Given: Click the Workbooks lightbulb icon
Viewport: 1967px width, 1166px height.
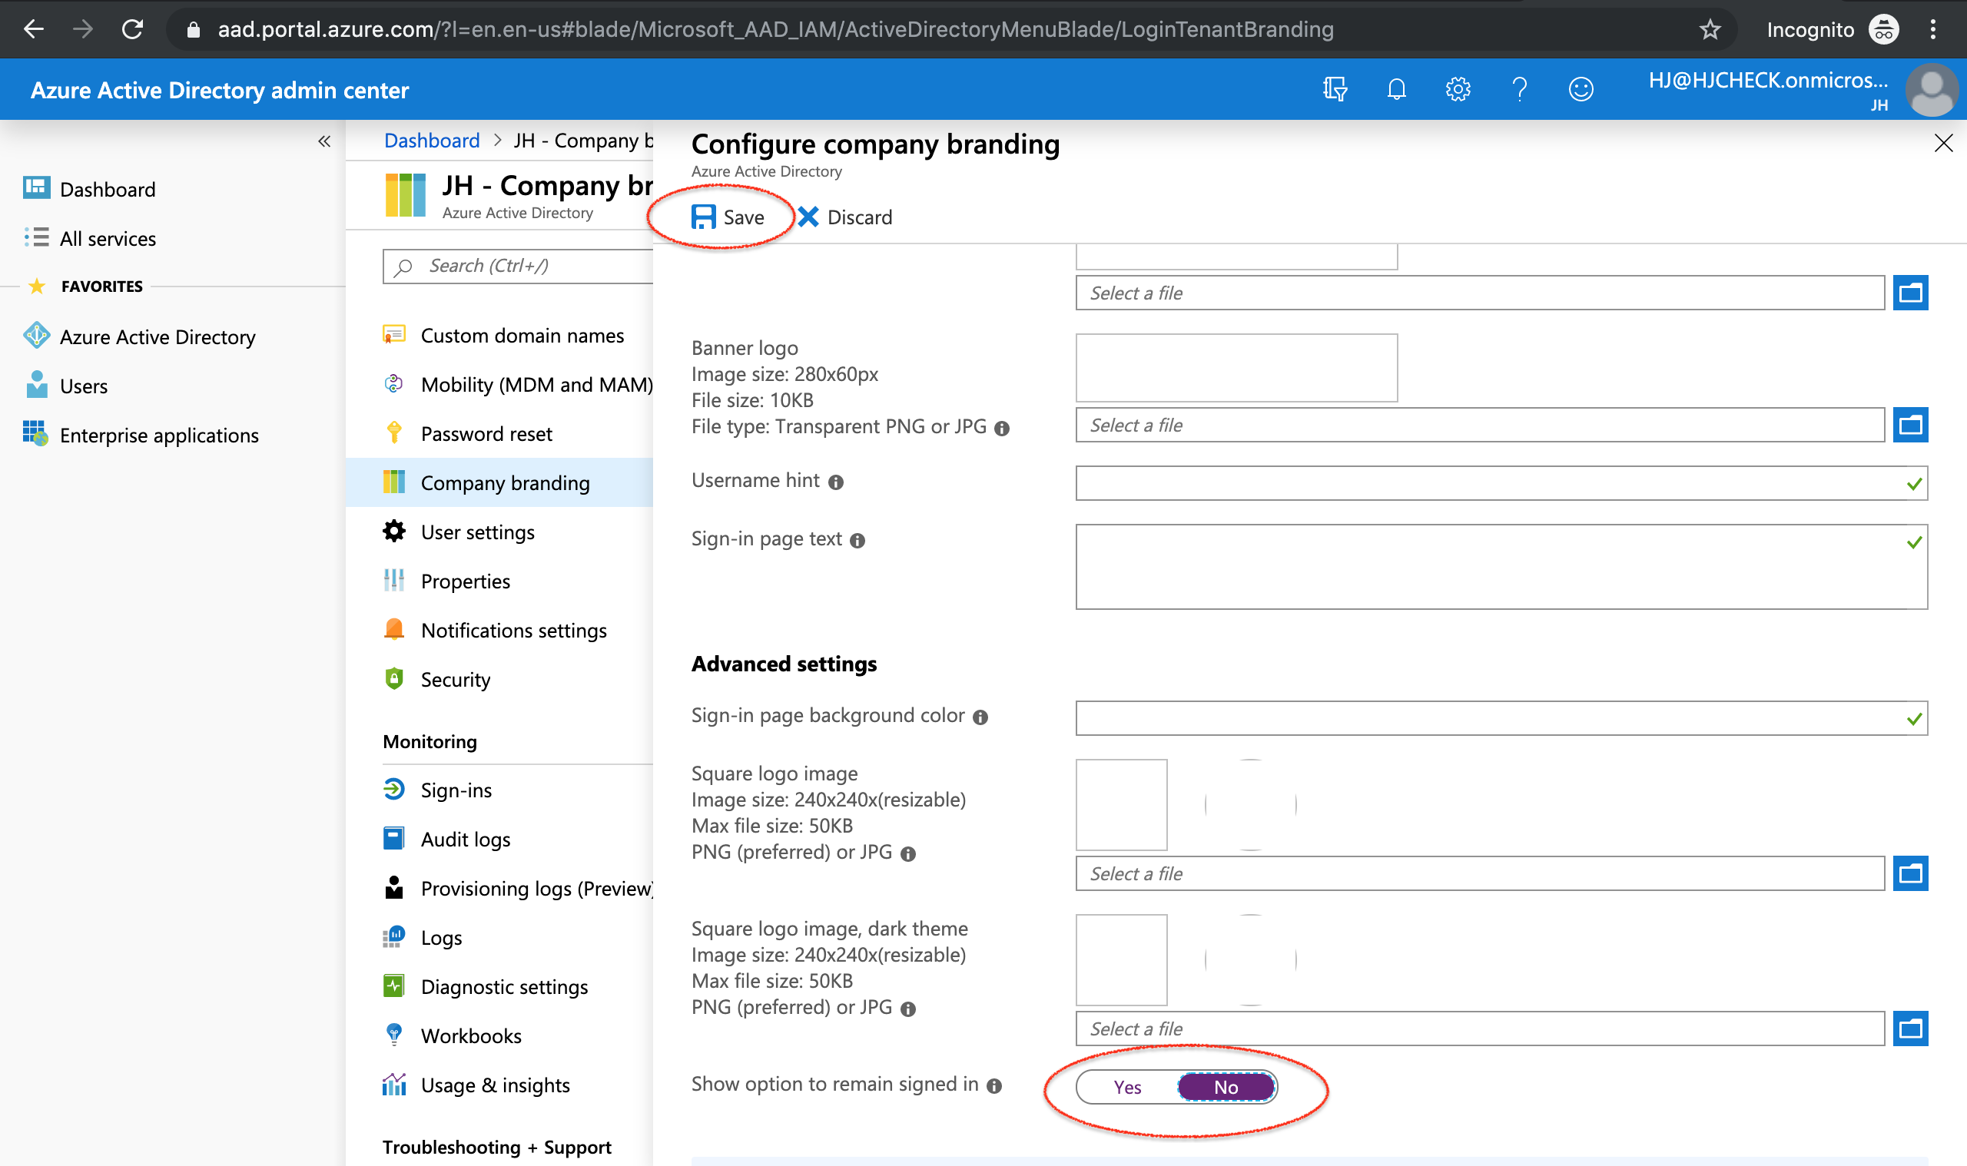Looking at the screenshot, I should pos(395,1035).
